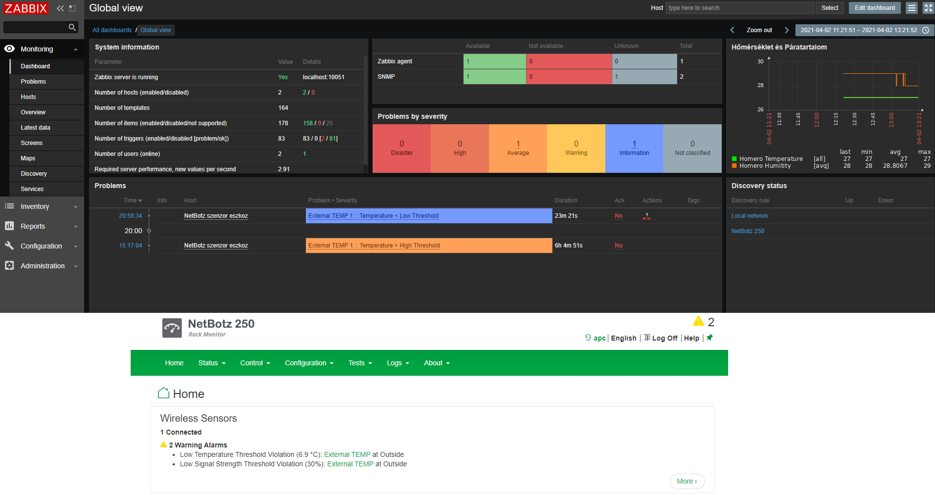Click the blue Information severity tile
Viewport: 935px width, 495px height.
(634, 148)
